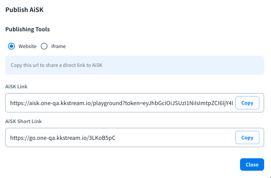The height and width of the screenshot is (178, 271).
Task: Click the blue info banner about sharing
Action: pos(172,65)
